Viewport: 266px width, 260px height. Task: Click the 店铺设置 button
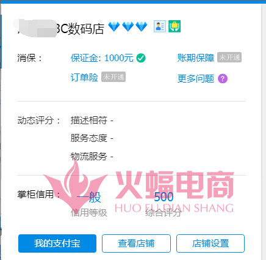(x=210, y=243)
